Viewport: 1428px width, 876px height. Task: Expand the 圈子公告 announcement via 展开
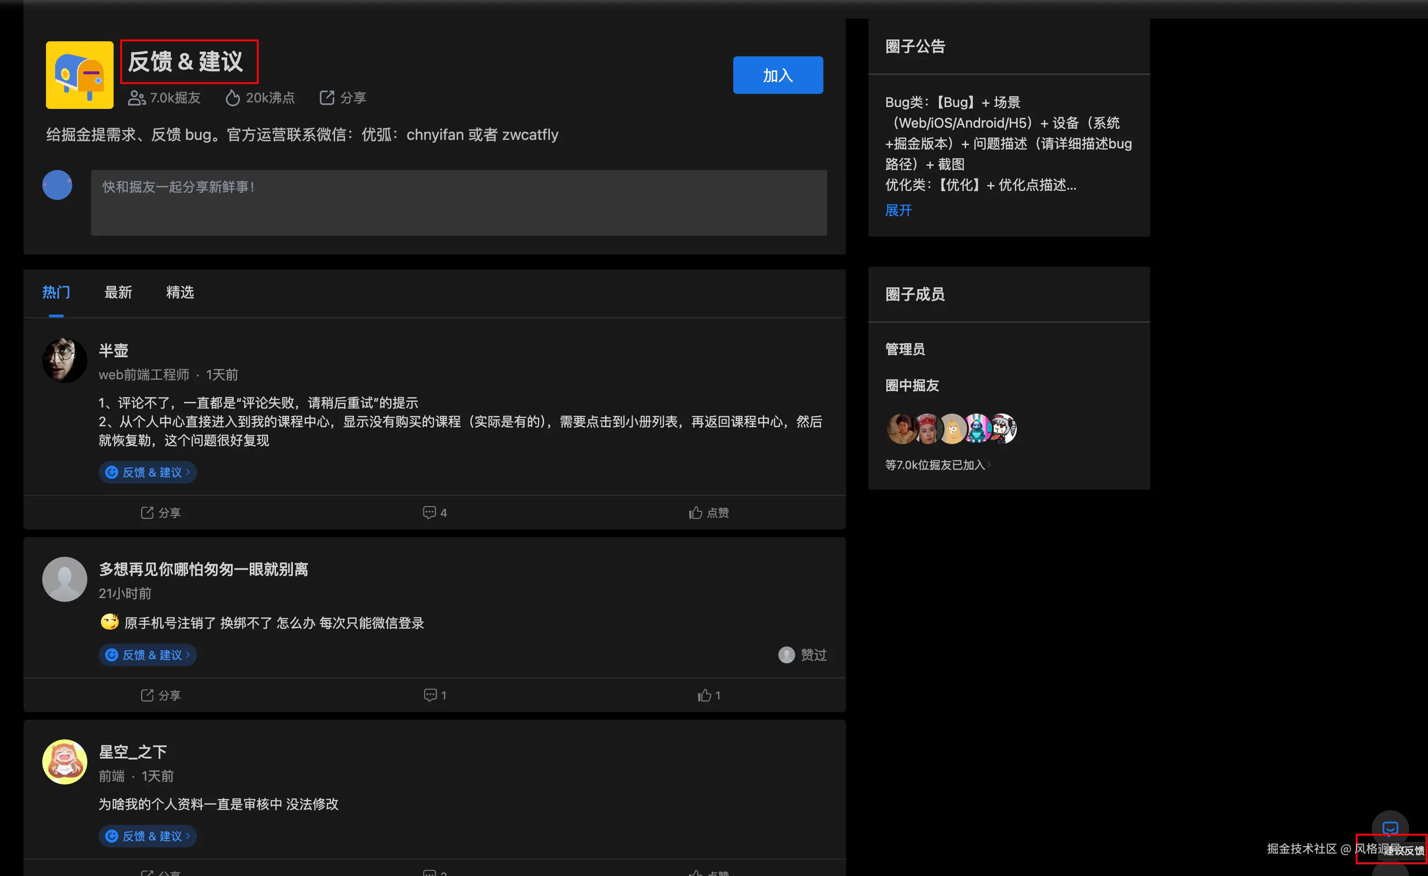(898, 210)
